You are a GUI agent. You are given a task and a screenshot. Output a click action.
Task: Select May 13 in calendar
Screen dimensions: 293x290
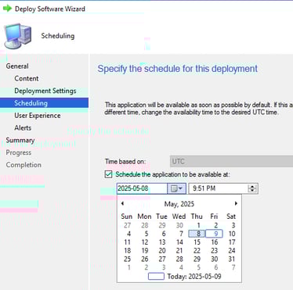point(162,242)
